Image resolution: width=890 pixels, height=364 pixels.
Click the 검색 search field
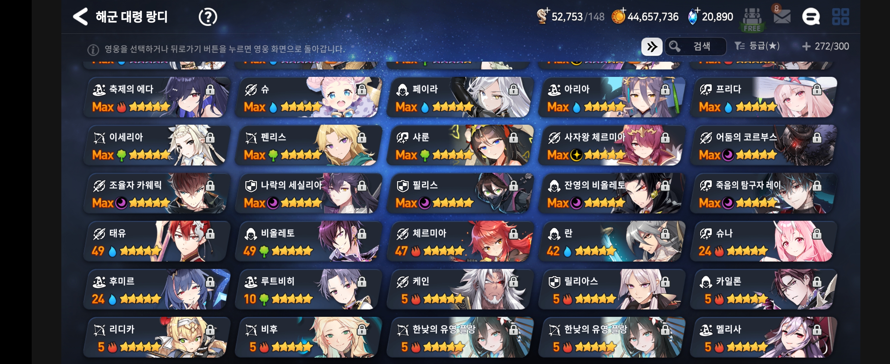click(695, 46)
